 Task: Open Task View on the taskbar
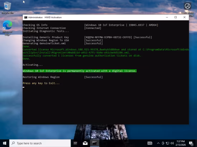[x=75, y=143]
